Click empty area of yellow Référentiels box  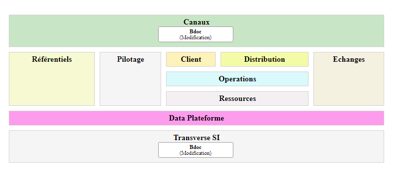(x=52, y=86)
